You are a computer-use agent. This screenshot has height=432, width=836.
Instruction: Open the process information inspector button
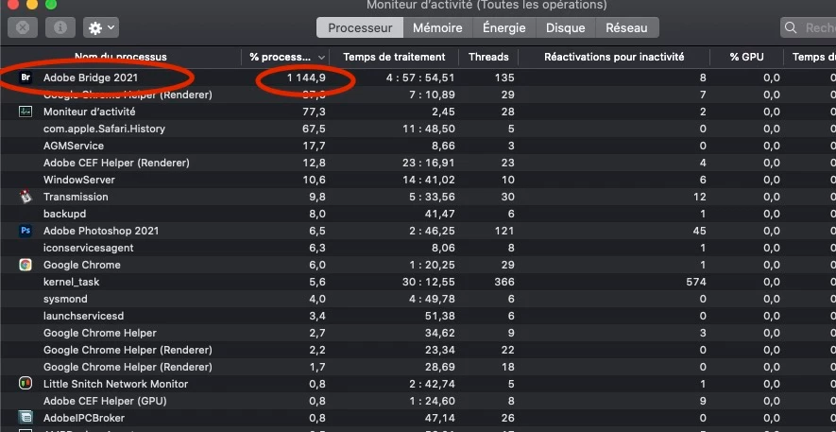60,27
